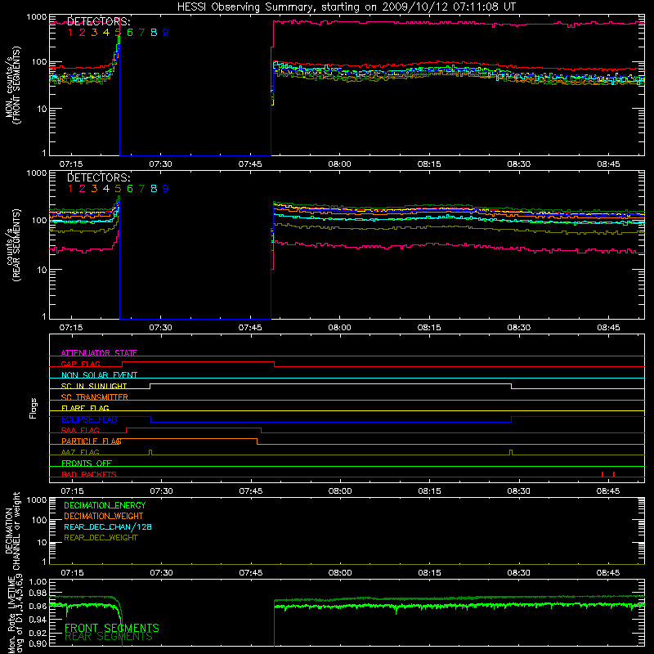
Task: Click the vertical Flags axis label
Action: pyautogui.click(x=33, y=408)
